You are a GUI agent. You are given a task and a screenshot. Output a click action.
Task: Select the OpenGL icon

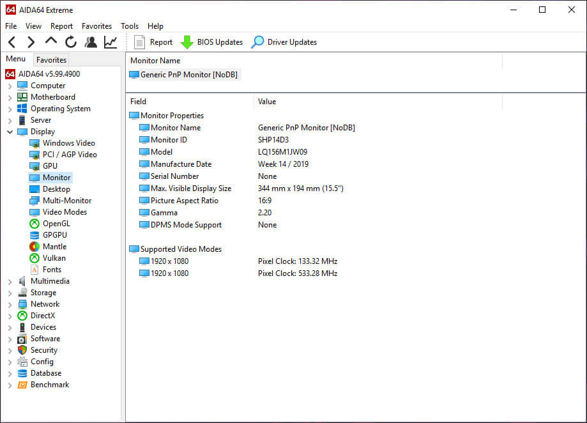click(x=34, y=224)
